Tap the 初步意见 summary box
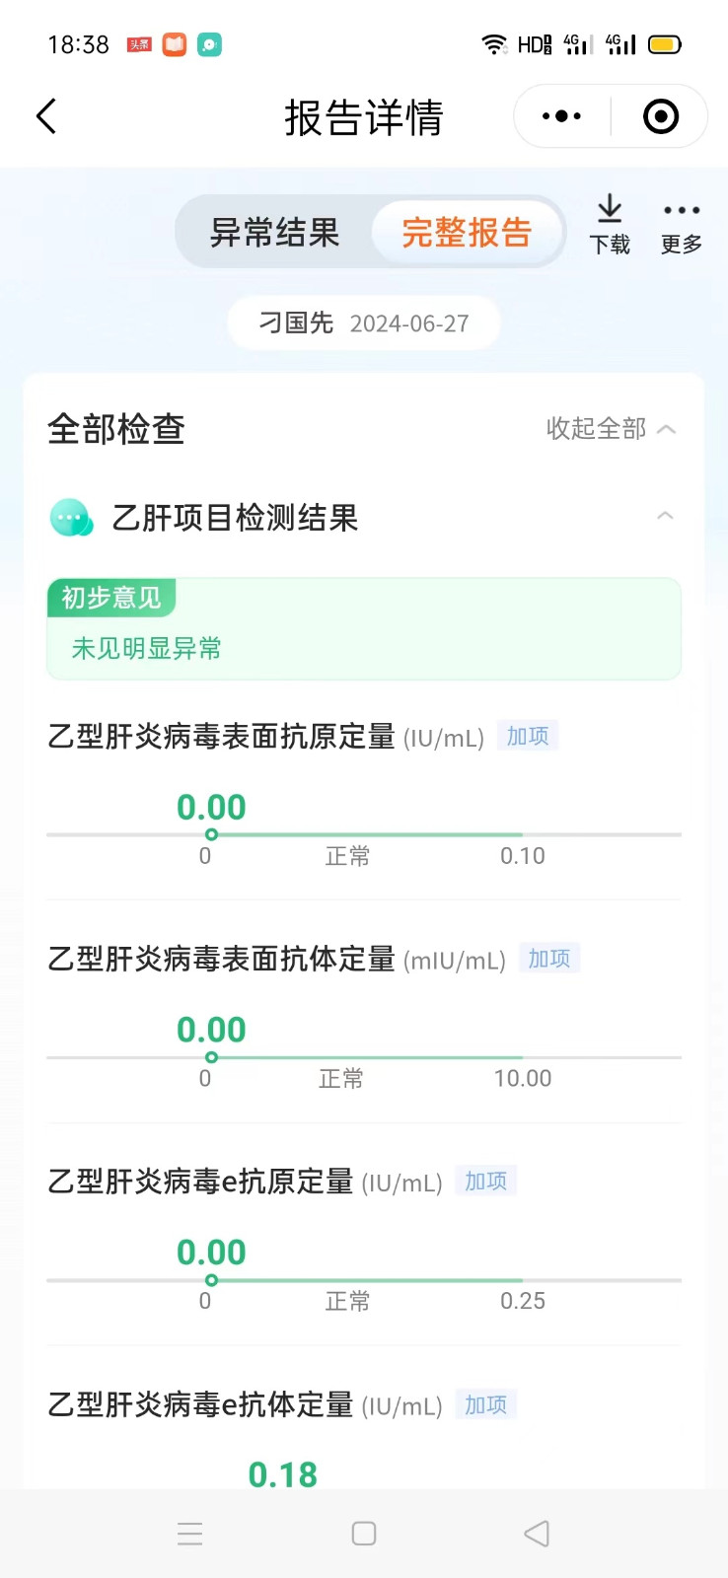The image size is (728, 1578). (x=364, y=629)
